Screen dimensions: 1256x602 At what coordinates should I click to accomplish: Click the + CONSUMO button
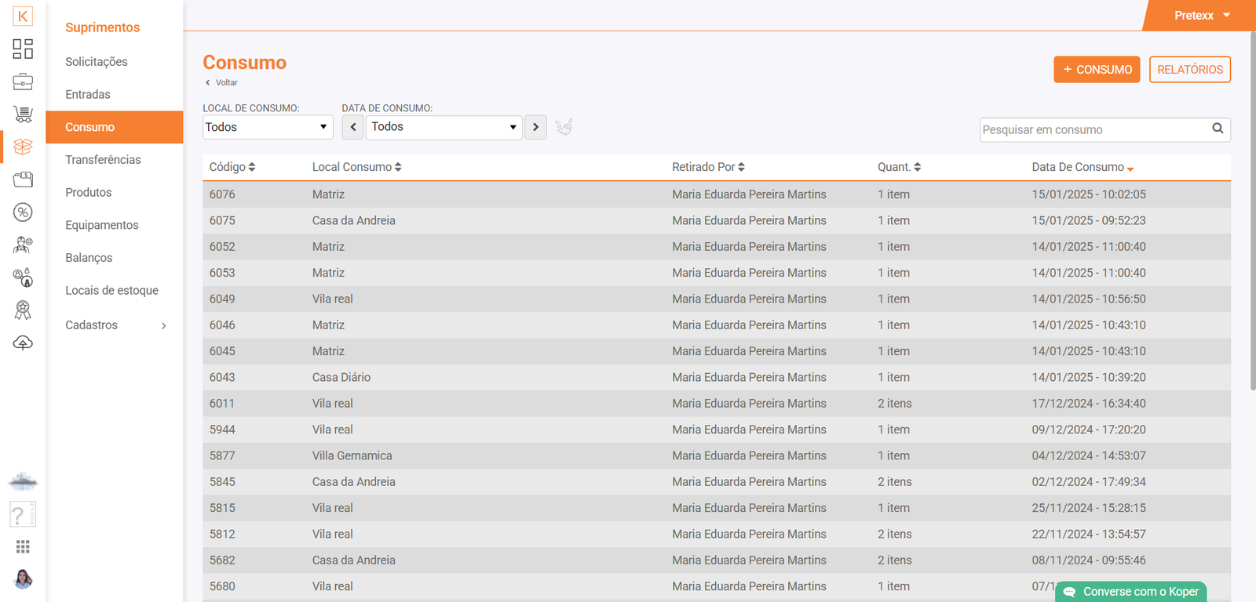(x=1097, y=70)
